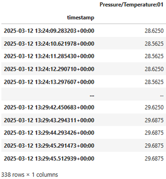This screenshot has height=179, width=166.
Task: Select timestamp 13:29:44.293426 row index
Action: [49, 133]
